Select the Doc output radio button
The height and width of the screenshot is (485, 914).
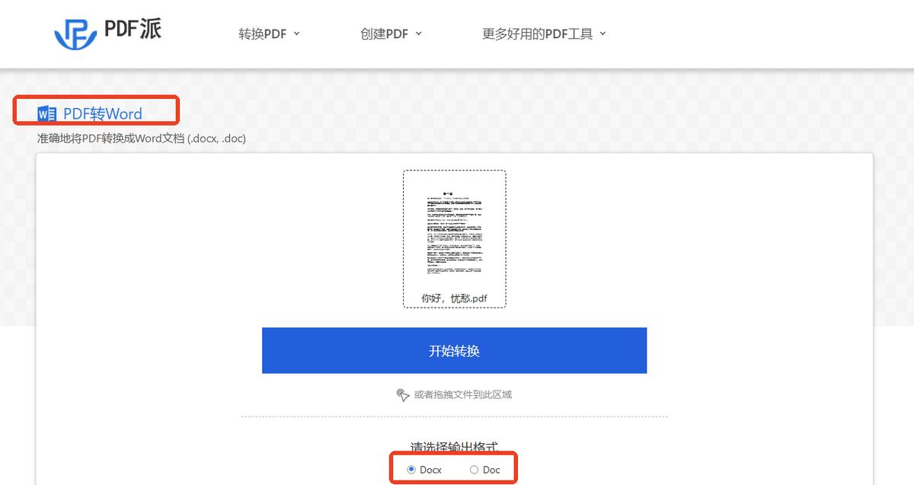(474, 470)
